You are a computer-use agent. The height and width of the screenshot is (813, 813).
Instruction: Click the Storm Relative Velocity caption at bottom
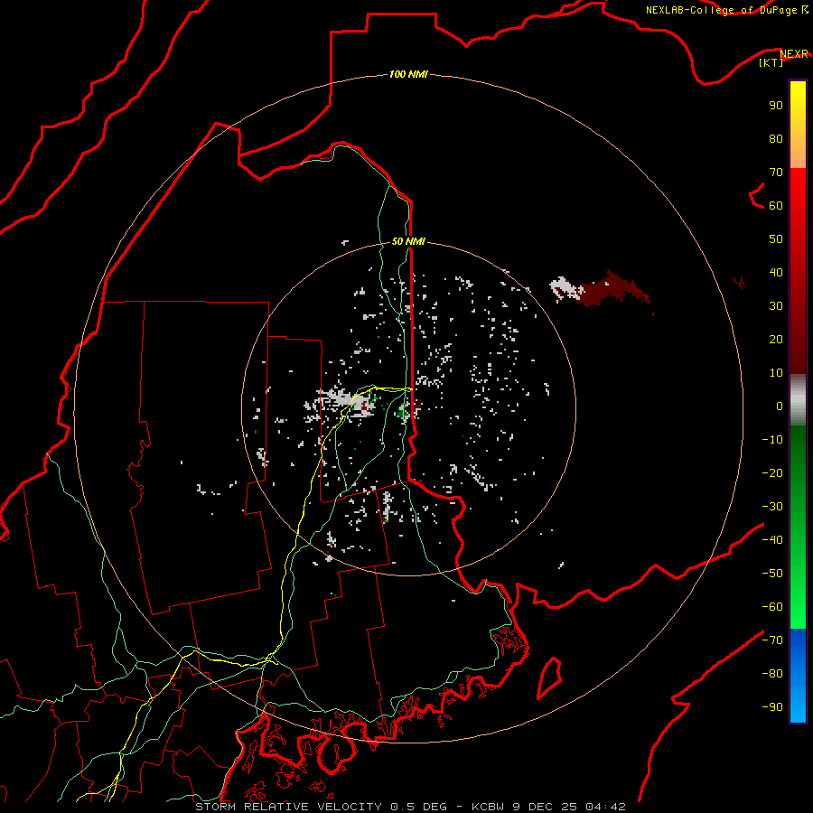point(410,807)
